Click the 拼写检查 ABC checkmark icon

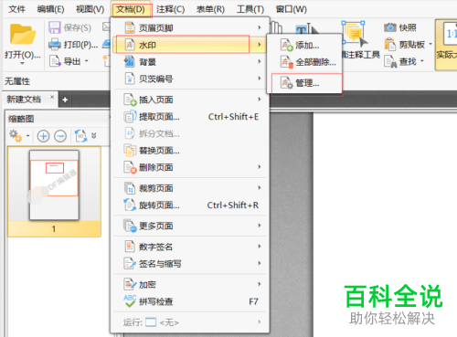[130, 301]
